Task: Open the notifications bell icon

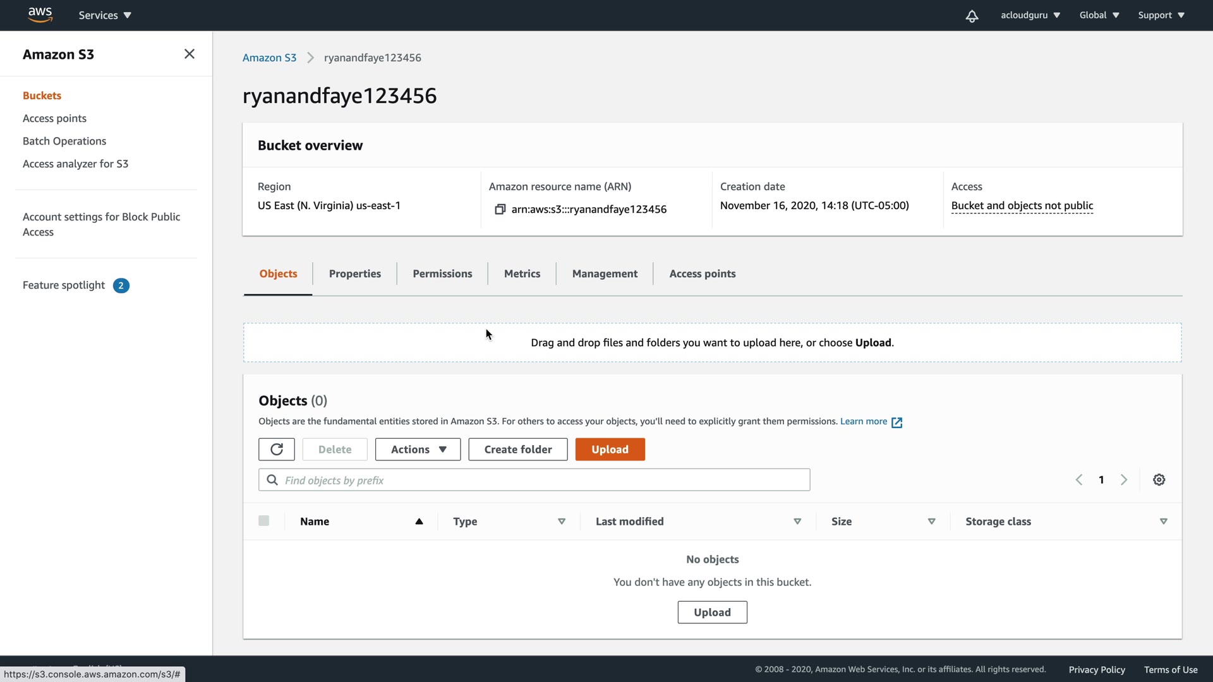Action: (x=972, y=16)
